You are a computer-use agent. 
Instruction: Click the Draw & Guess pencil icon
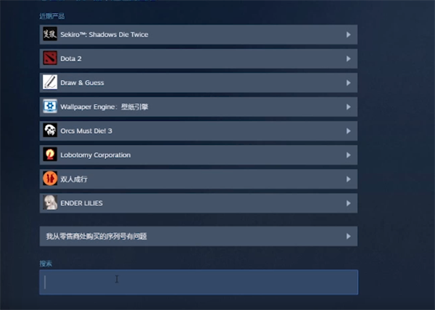(50, 83)
